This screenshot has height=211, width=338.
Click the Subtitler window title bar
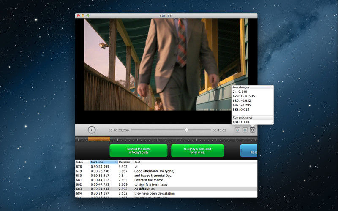[166, 16]
